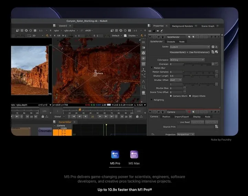Click the eyedropper icon next to Splats
The height and width of the screenshot is (196, 248).
click(217, 47)
